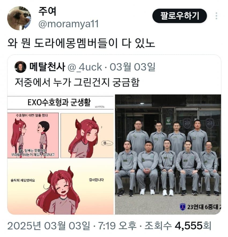The height and width of the screenshot is (237, 228).
Task: Click the pink comic panel with two characters
Action: pyautogui.click(x=33, y=135)
